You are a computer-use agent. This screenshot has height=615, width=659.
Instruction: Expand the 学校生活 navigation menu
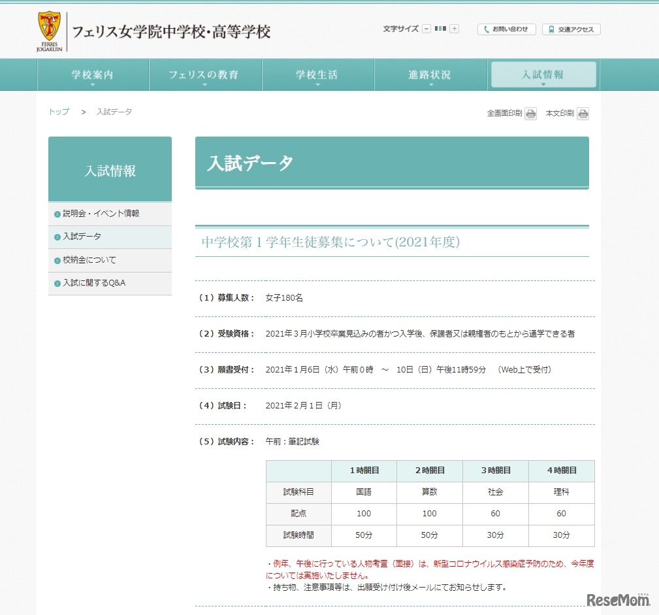pyautogui.click(x=317, y=75)
